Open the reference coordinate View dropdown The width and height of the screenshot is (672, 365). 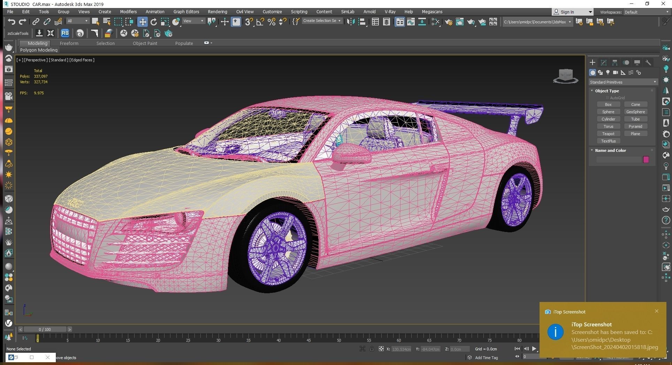193,21
